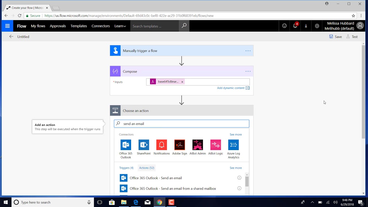Click the Choose an action header icon
368x207 pixels.
coord(115,110)
